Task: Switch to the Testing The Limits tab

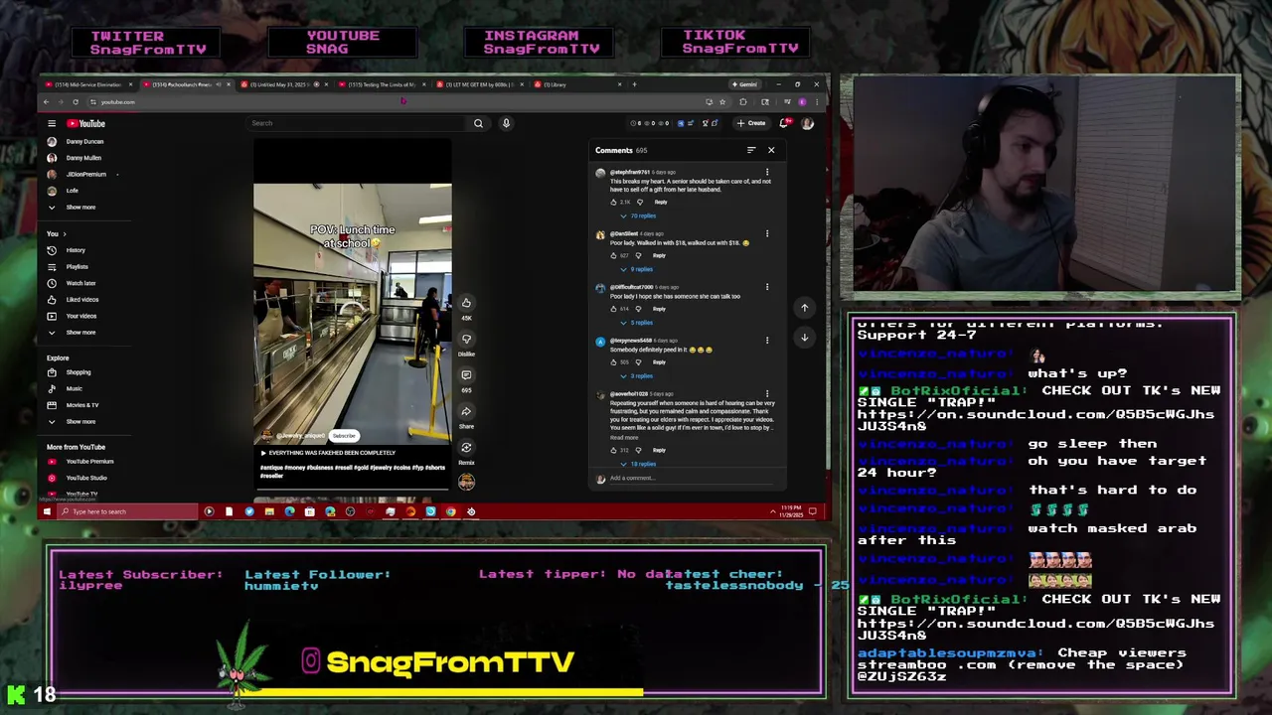Action: 383,84
